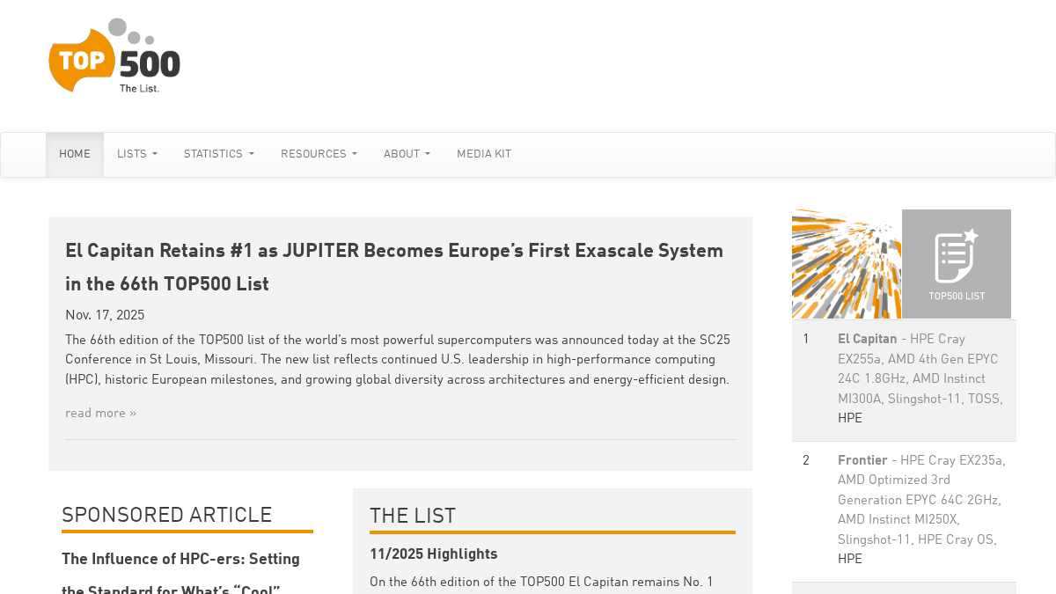Click the 11/2025 Highlights subheading

point(434,554)
